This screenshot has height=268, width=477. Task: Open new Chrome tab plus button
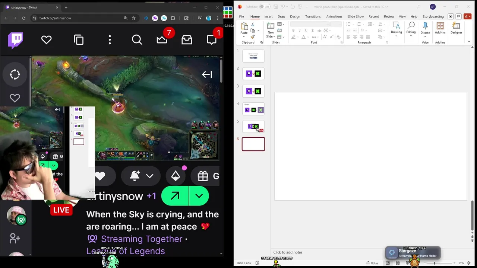66,7
